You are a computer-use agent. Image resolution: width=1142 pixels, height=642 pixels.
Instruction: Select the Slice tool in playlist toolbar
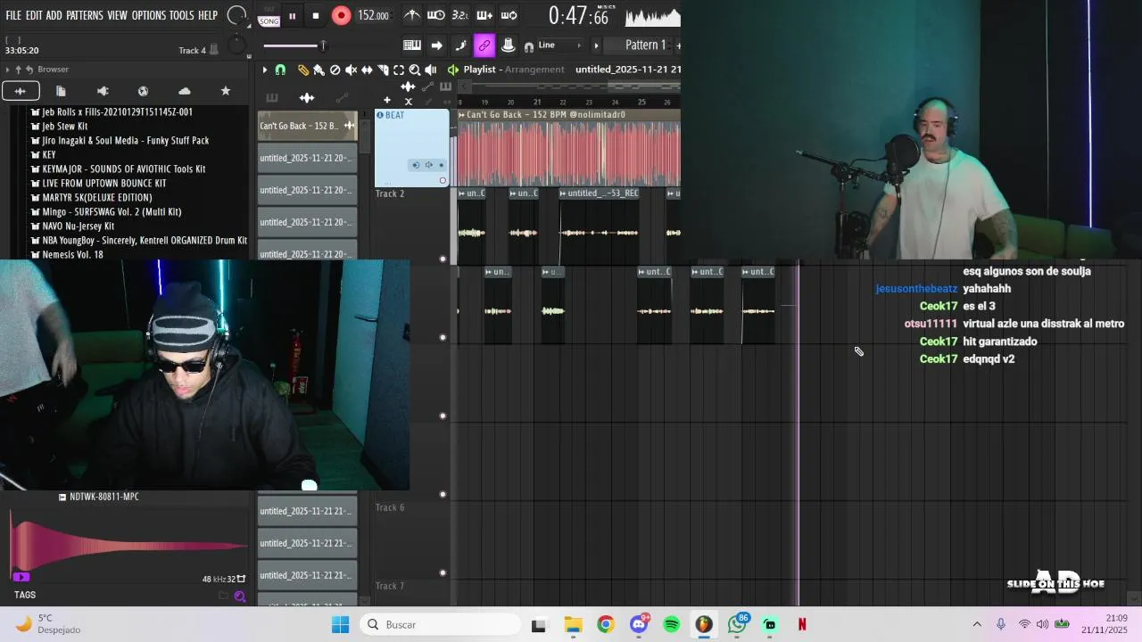pyautogui.click(x=383, y=70)
